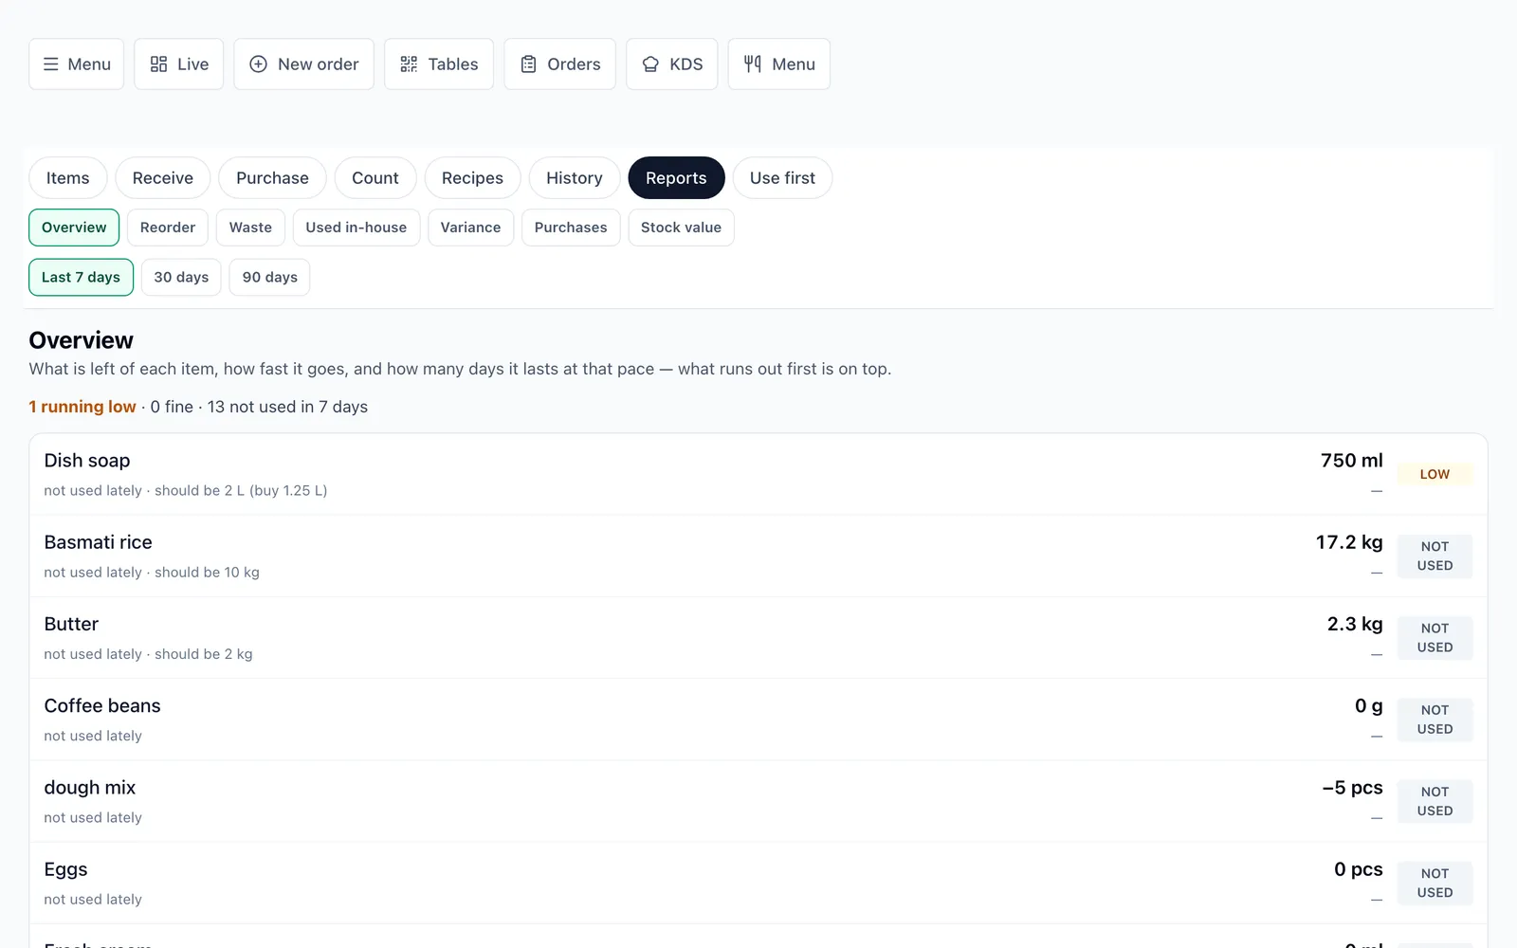1517x948 pixels.
Task: Open the Variance report
Action: [x=470, y=228]
